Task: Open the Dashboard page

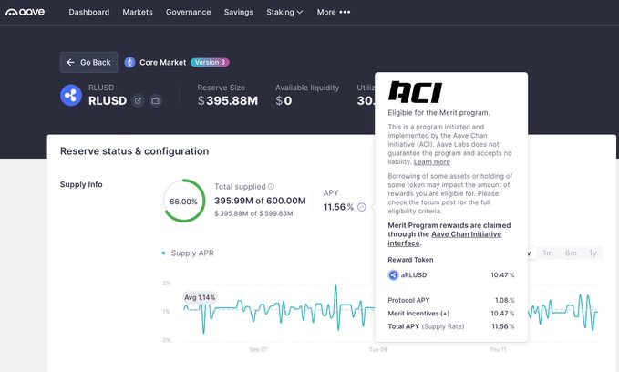Action: coord(88,13)
